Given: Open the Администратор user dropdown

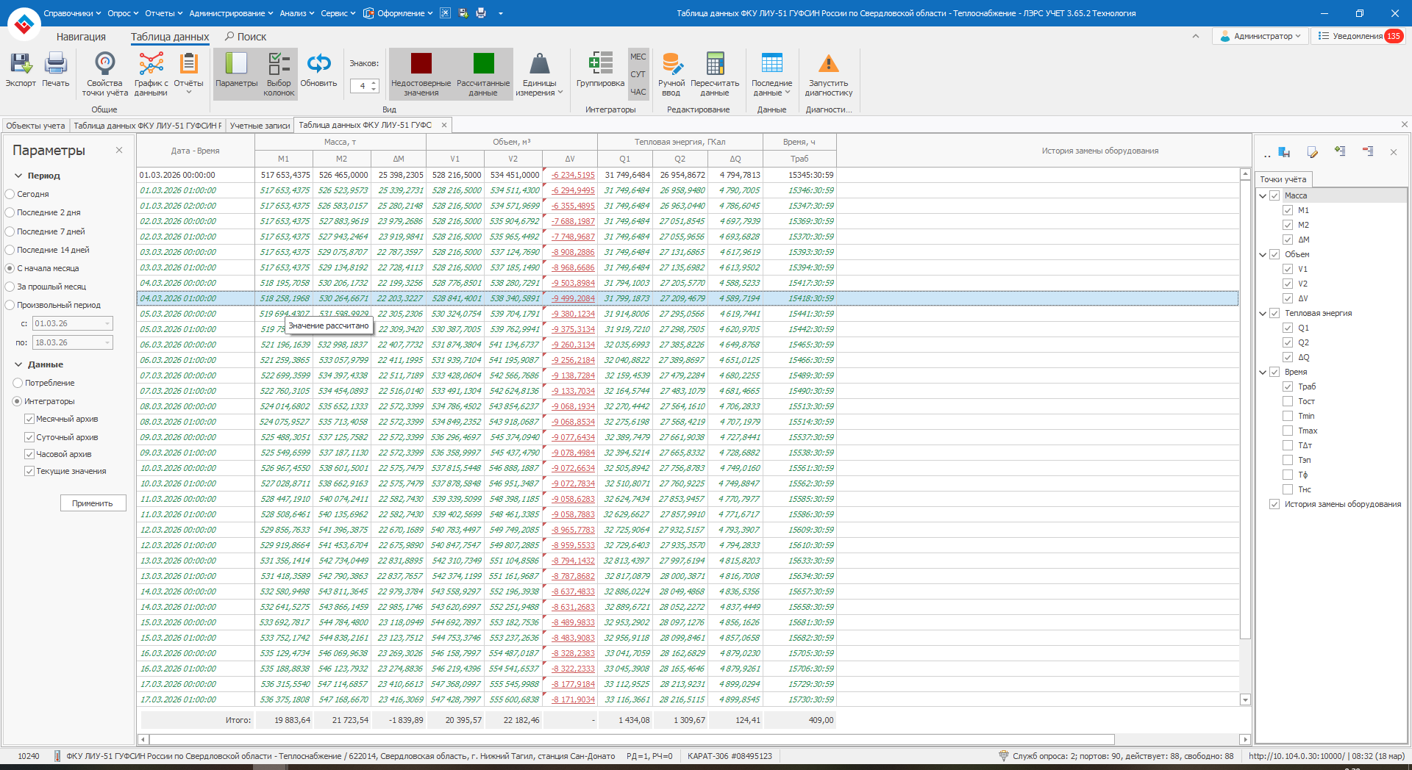Looking at the screenshot, I should tap(1261, 36).
